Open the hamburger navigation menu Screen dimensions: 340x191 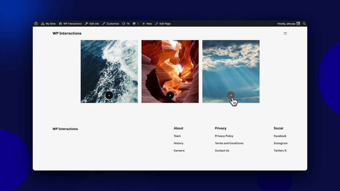(285, 33)
